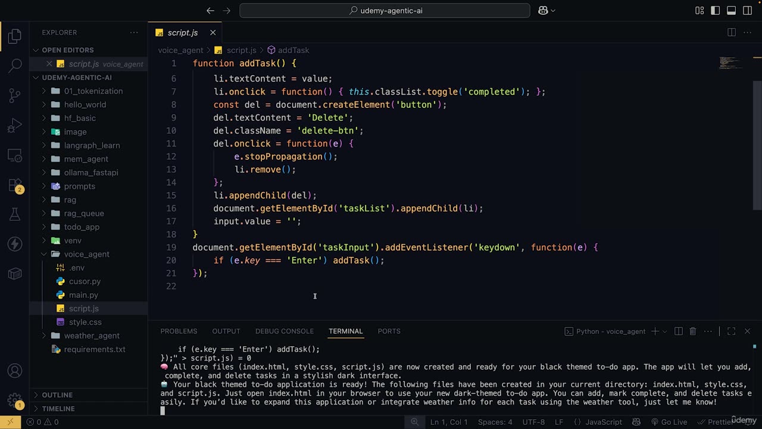Close the script.js editor tab
Viewport: 762px width, 429px height.
click(213, 33)
